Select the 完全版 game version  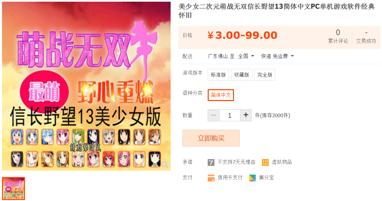click(265, 75)
